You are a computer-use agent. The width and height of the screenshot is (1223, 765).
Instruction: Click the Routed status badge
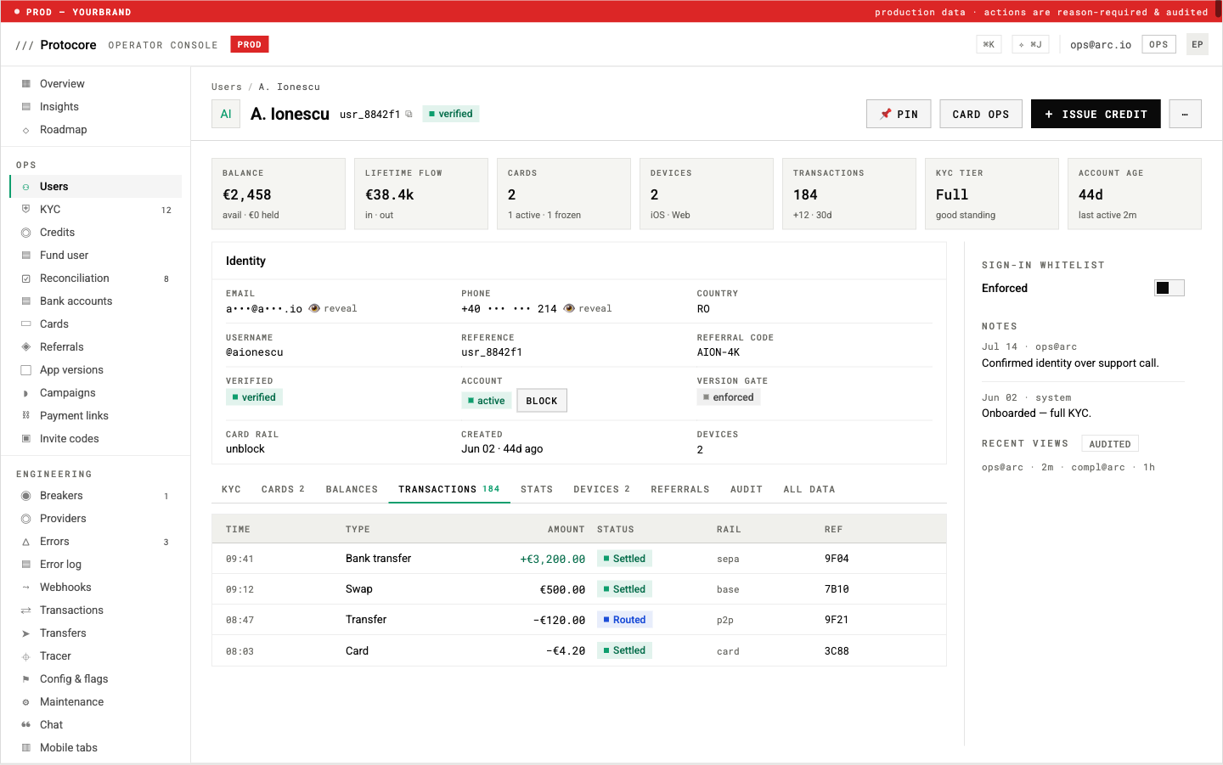pos(624,620)
